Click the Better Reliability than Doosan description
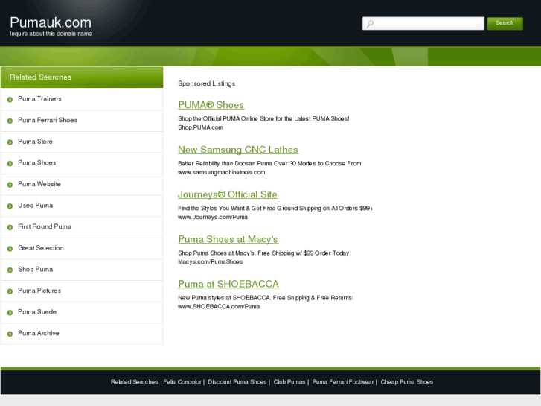541x406 pixels. [x=270, y=163]
